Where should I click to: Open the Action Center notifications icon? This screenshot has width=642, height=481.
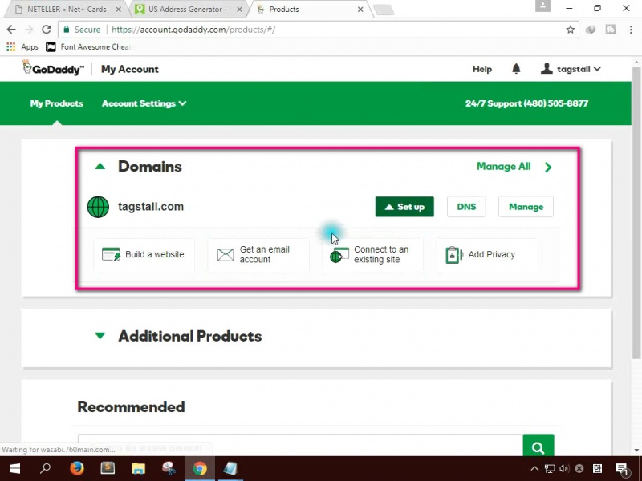click(623, 469)
